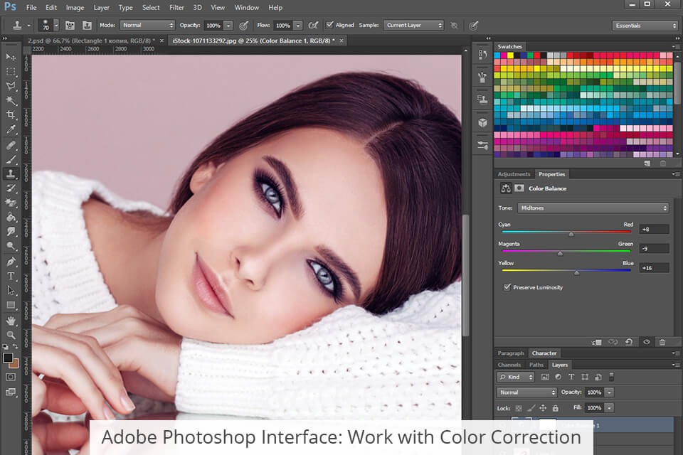Switch to the Channels tab

[509, 365]
